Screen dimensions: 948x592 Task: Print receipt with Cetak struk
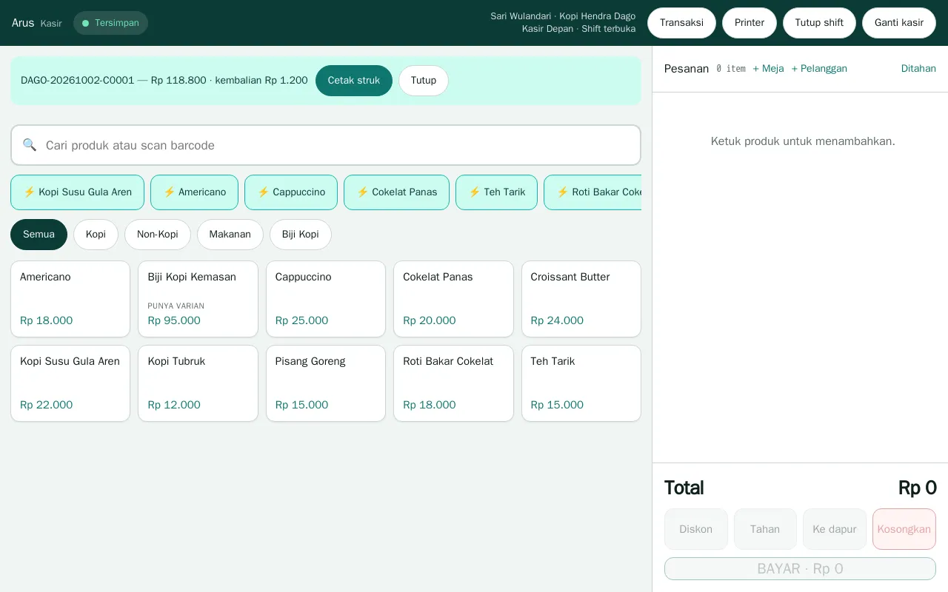[x=354, y=81]
